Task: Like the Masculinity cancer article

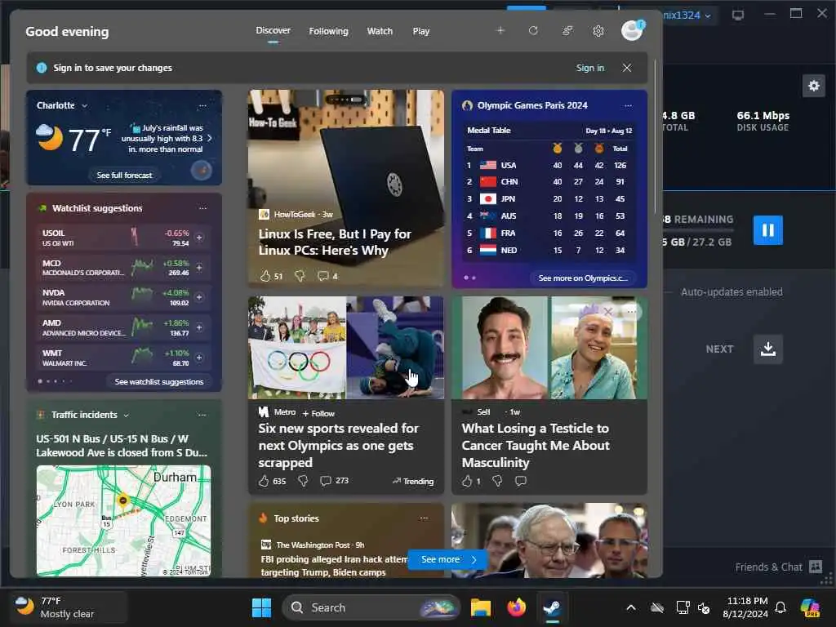Action: point(467,481)
